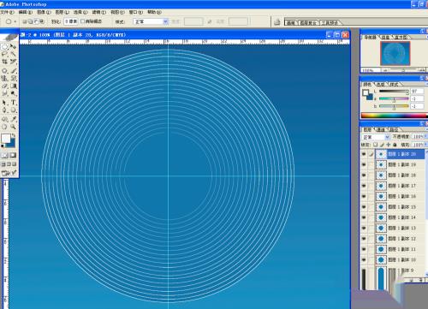Viewport: 428px width, 309px height.
Task: Select the Clone Stamp tool
Action: (5, 78)
